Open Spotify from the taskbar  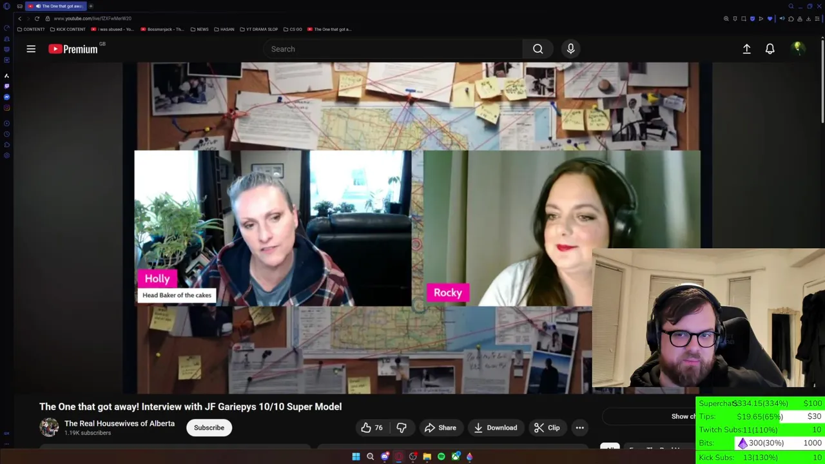(x=441, y=456)
